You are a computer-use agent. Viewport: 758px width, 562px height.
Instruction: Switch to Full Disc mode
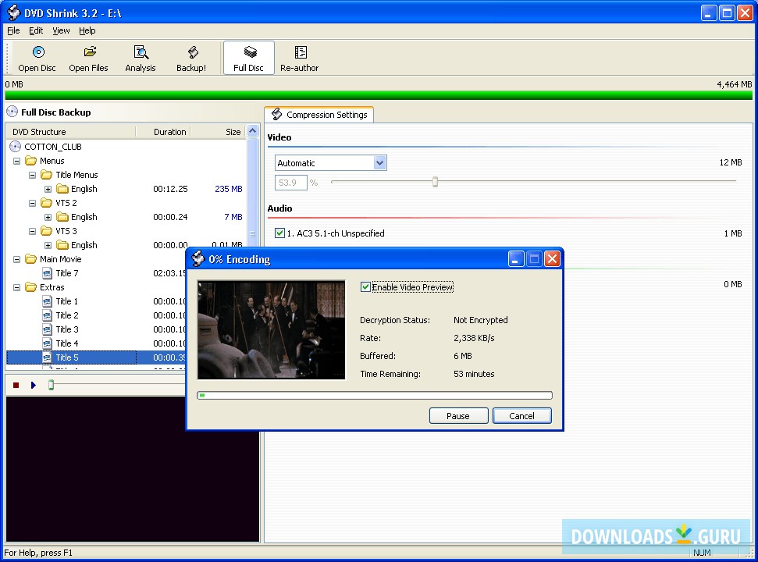248,55
